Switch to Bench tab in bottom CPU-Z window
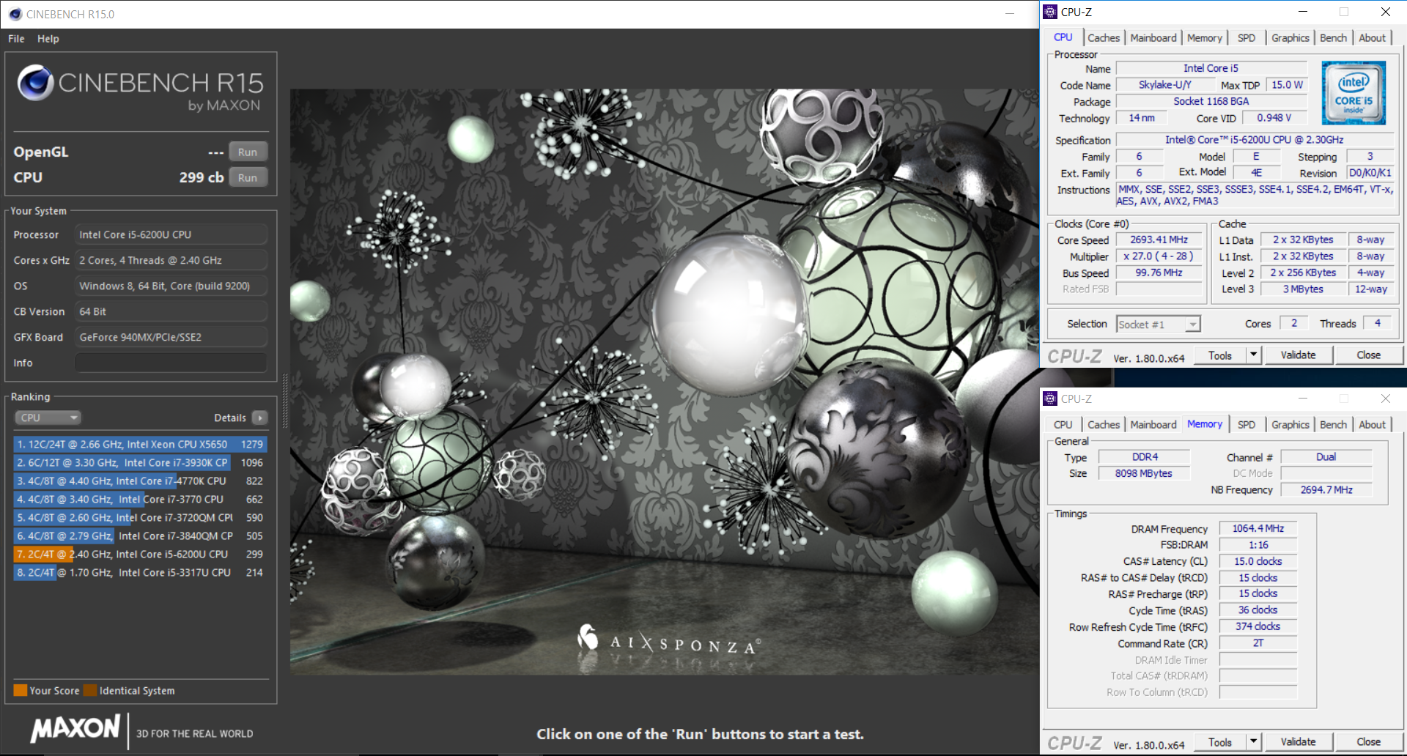Image resolution: width=1407 pixels, height=756 pixels. click(1333, 425)
